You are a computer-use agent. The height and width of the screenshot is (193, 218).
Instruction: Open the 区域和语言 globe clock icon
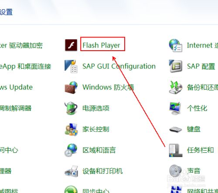point(71,150)
